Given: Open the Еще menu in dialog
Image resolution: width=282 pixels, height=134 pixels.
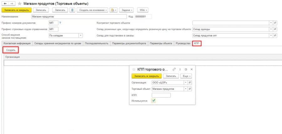Looking at the screenshot, I should pyautogui.click(x=186, y=76).
